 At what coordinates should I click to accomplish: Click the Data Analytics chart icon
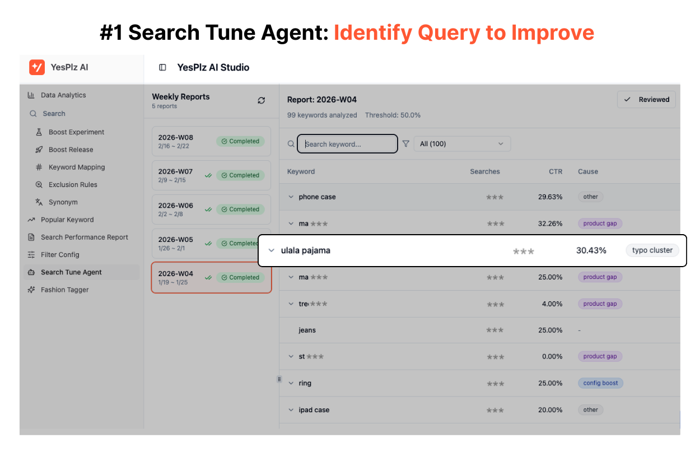tap(31, 95)
